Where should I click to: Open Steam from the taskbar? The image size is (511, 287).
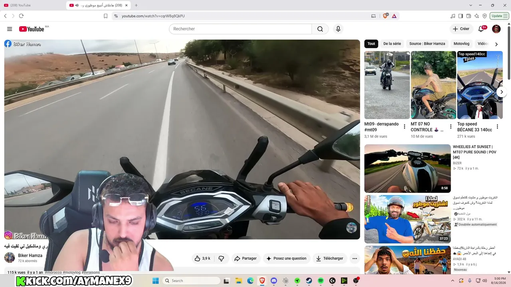[x=309, y=281]
